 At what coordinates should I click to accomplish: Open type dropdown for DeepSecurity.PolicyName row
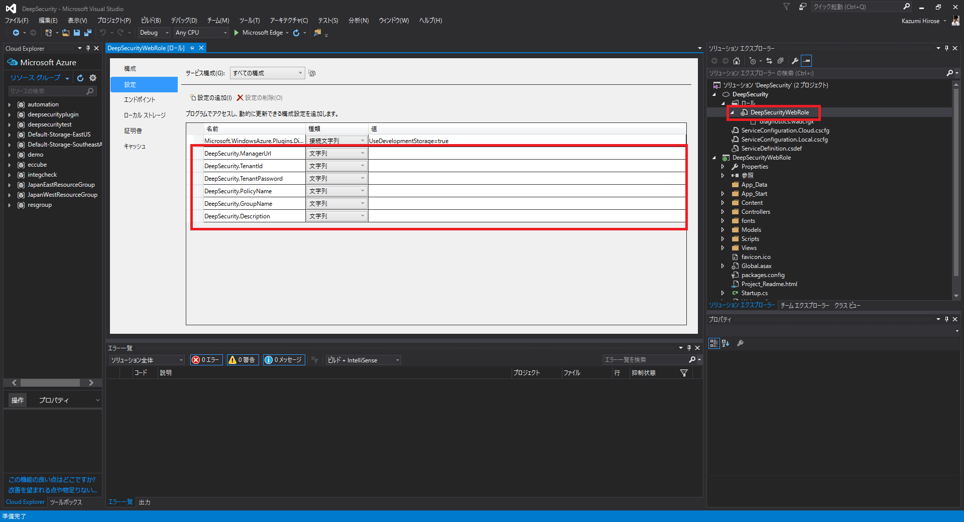point(337,191)
